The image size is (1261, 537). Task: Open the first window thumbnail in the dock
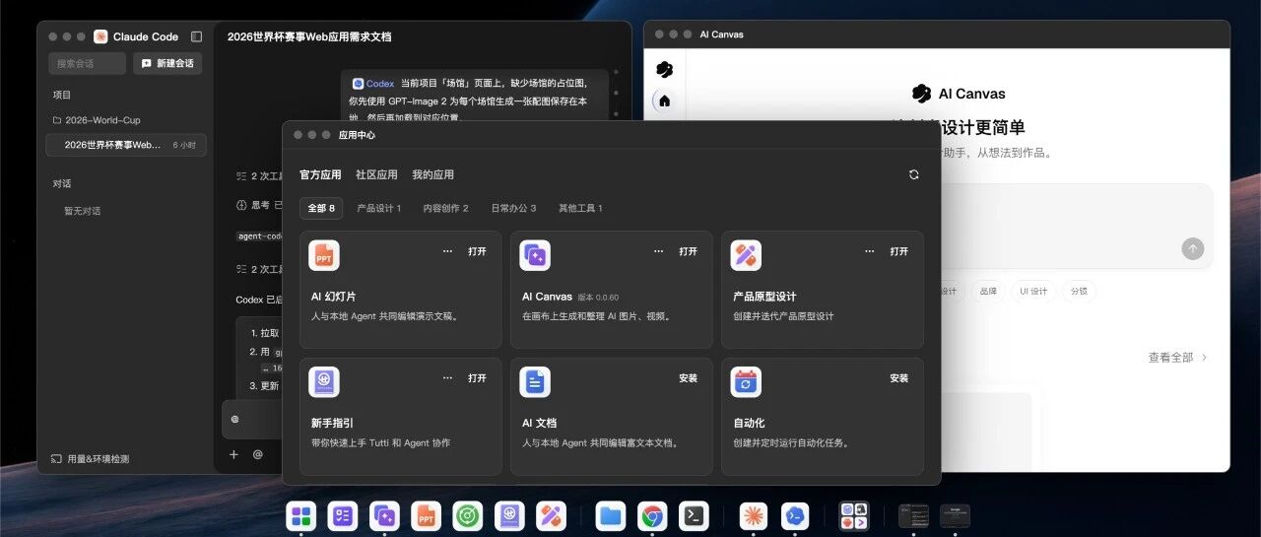coord(913,515)
